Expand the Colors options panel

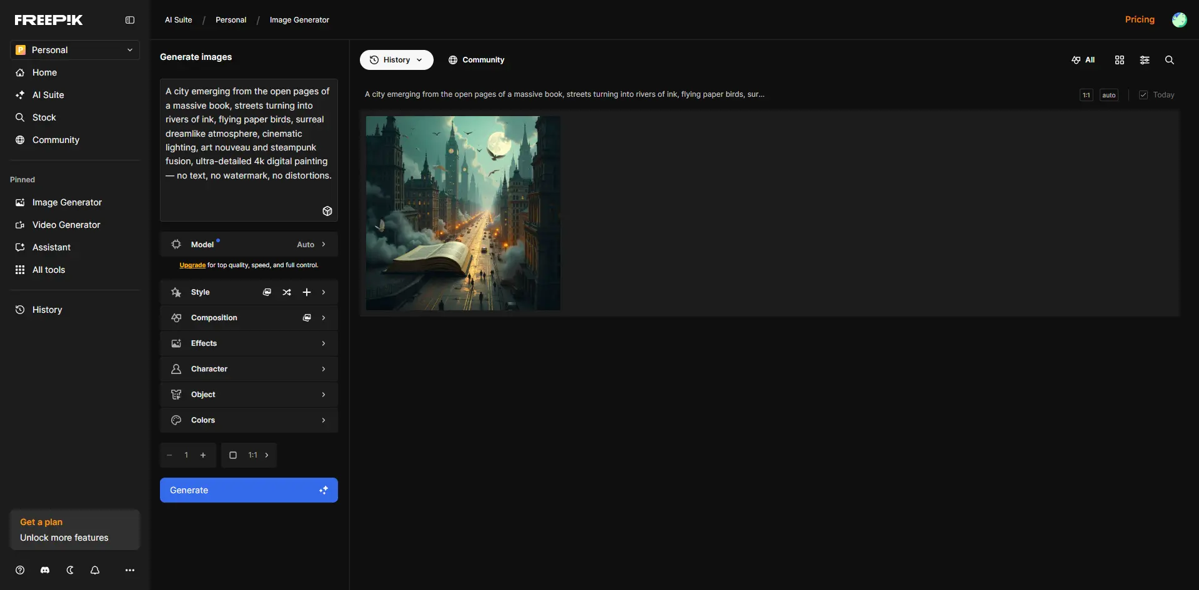pos(249,420)
